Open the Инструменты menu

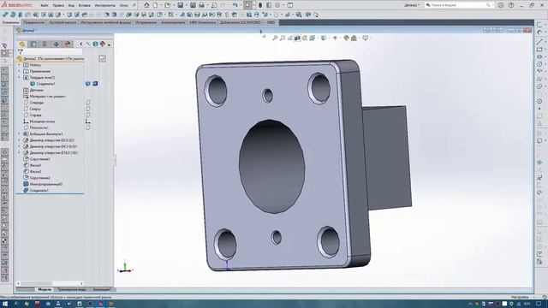click(x=104, y=6)
